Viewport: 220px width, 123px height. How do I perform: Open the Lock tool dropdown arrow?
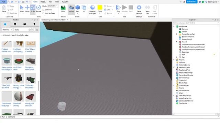[112, 10]
